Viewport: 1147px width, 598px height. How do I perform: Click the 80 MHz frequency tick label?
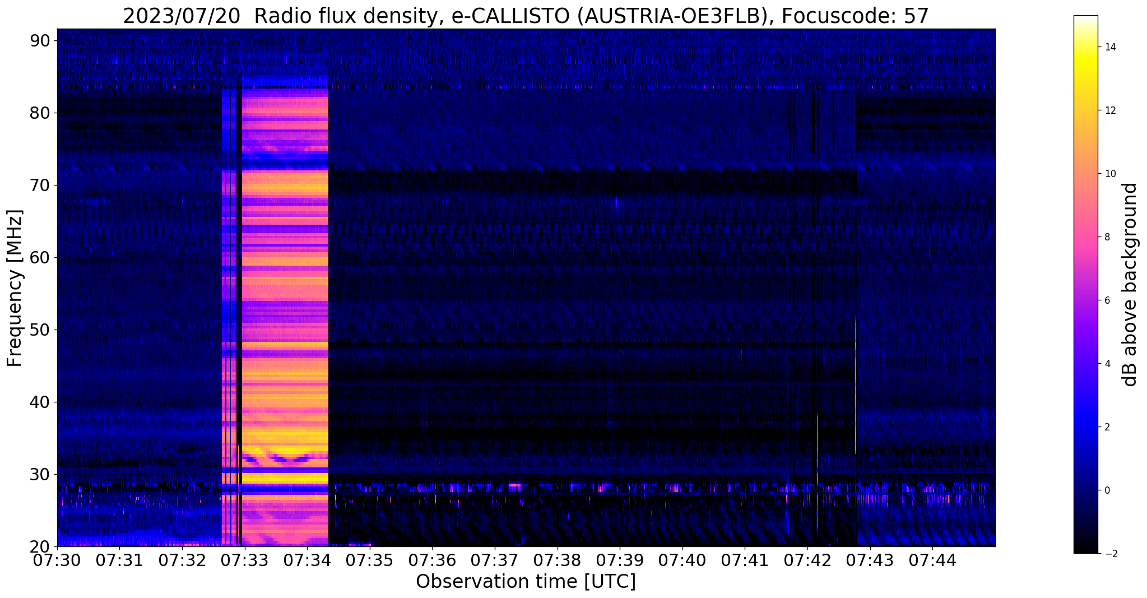[40, 113]
